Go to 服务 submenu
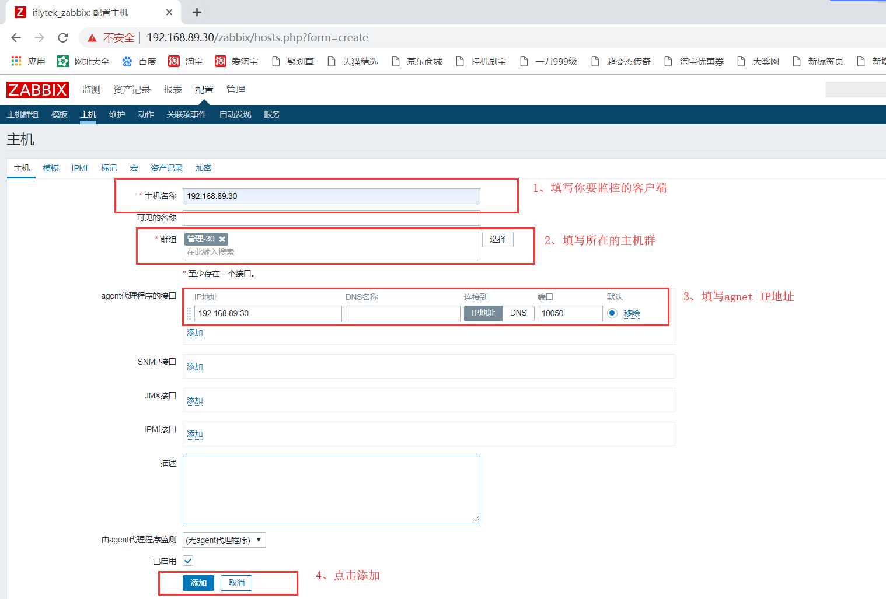The height and width of the screenshot is (599, 886). (x=272, y=114)
